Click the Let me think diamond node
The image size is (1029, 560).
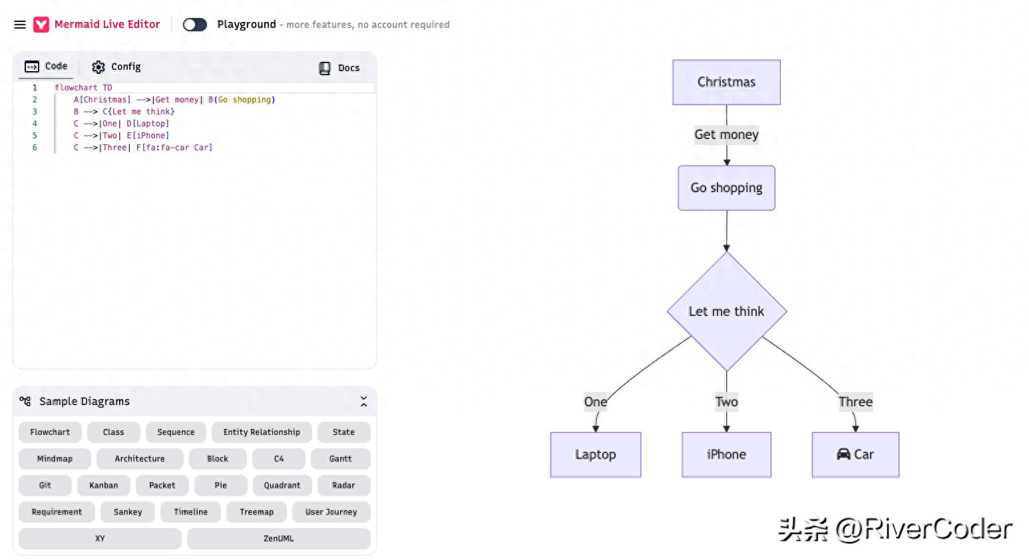click(x=726, y=311)
